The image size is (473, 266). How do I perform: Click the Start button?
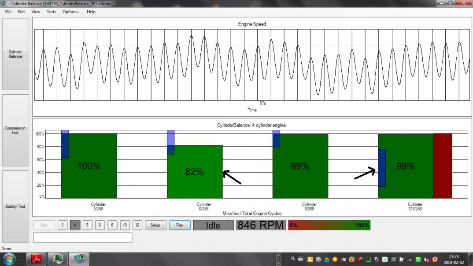click(x=44, y=225)
